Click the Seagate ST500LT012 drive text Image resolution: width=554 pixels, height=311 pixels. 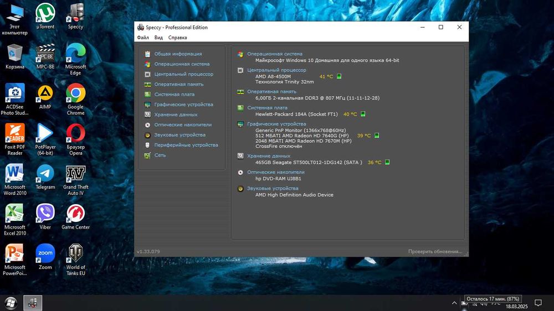pos(309,163)
